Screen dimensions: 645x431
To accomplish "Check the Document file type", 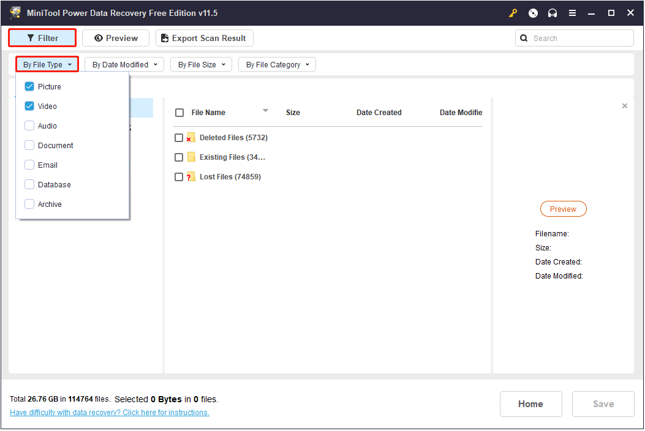I will coord(29,145).
